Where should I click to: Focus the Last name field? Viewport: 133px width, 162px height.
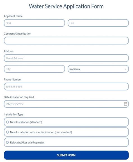(98, 23)
